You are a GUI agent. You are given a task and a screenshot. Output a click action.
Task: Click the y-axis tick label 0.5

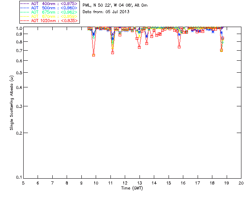pos(19,73)
